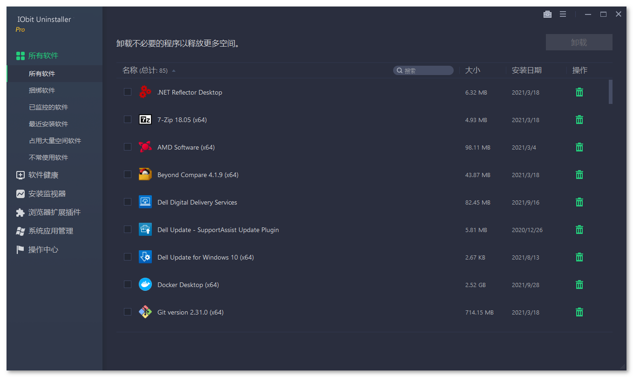The width and height of the screenshot is (633, 377).
Task: Open the toolbox icon in title bar
Action: [x=548, y=14]
